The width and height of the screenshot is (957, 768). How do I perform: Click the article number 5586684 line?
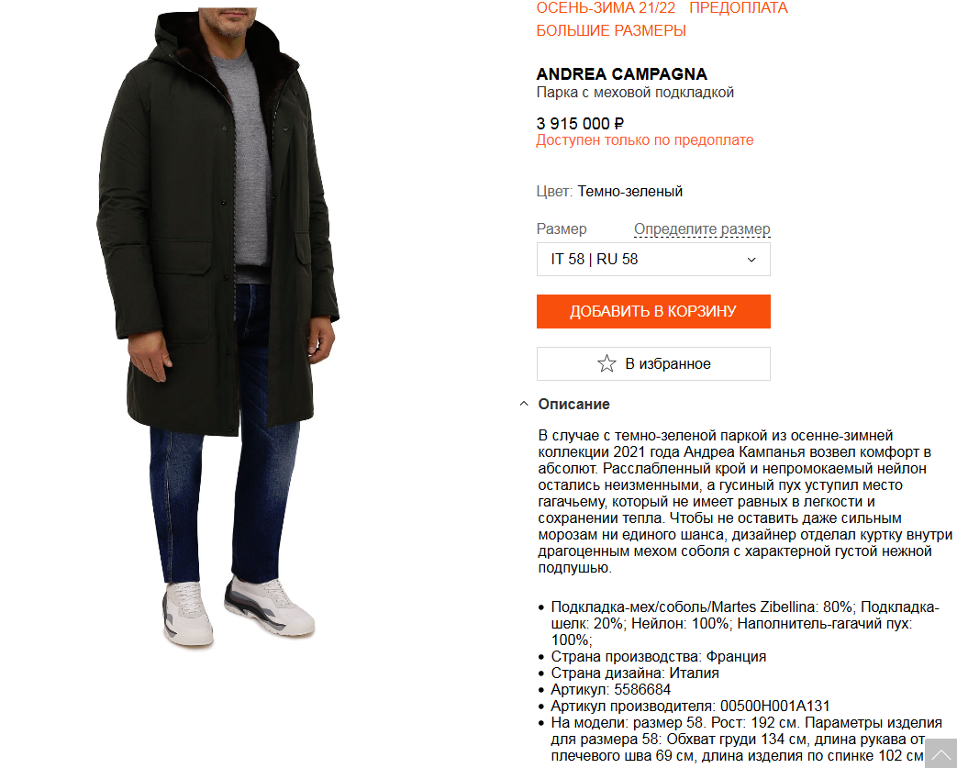coord(610,690)
